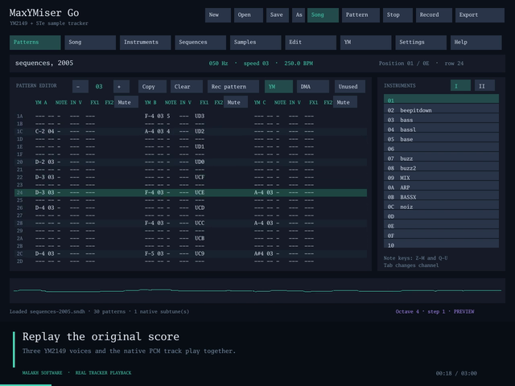
Task: Click the waveform oscilloscope display
Action: 257,290
